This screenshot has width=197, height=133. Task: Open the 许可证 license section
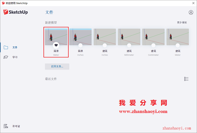click(x=16, y=126)
